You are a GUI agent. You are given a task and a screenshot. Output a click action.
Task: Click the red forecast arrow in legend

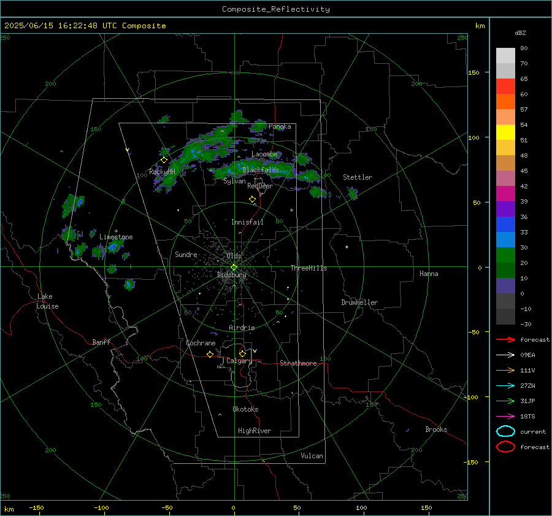click(x=505, y=339)
